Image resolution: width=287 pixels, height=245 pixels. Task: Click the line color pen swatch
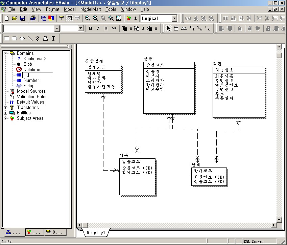(149, 28)
